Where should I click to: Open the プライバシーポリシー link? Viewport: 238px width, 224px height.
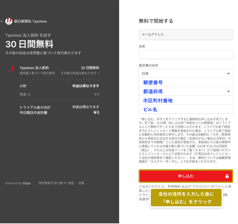pos(208,186)
